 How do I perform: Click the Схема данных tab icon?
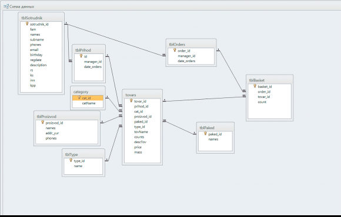coord(6,6)
